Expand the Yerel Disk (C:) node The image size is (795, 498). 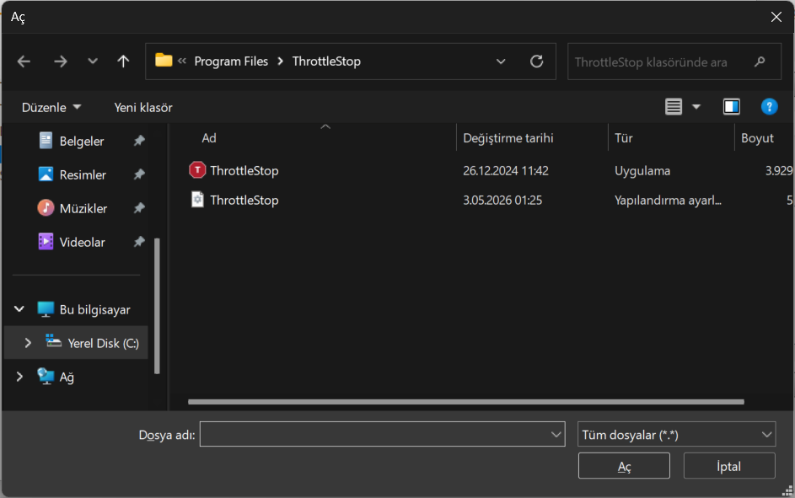[28, 343]
